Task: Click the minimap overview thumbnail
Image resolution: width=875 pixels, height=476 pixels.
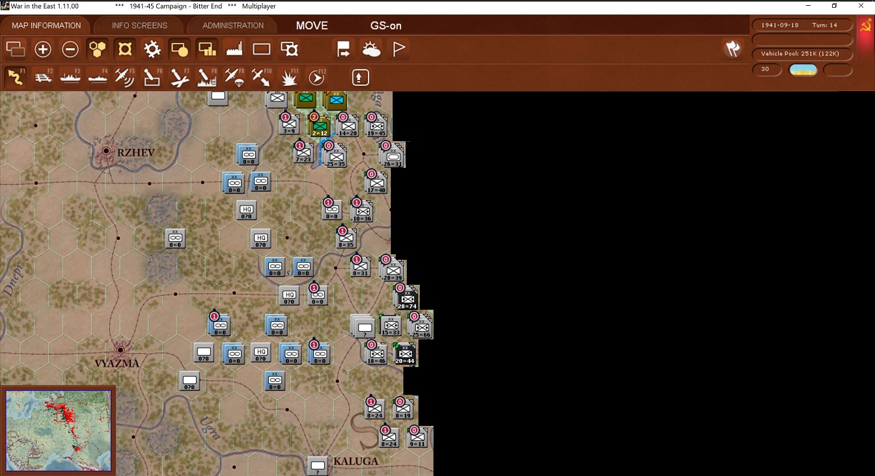Action: pyautogui.click(x=58, y=430)
